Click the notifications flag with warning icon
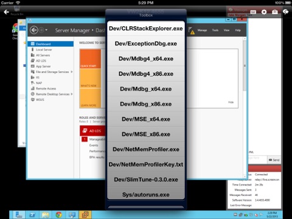This screenshot has width=292, height=219. point(191,30)
